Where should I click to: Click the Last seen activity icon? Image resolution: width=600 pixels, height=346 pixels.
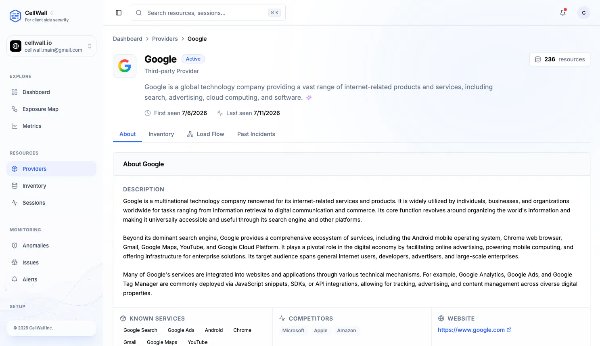[220, 113]
